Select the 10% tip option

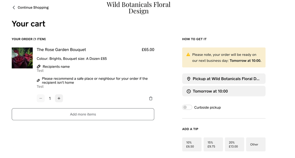click(x=192, y=144)
